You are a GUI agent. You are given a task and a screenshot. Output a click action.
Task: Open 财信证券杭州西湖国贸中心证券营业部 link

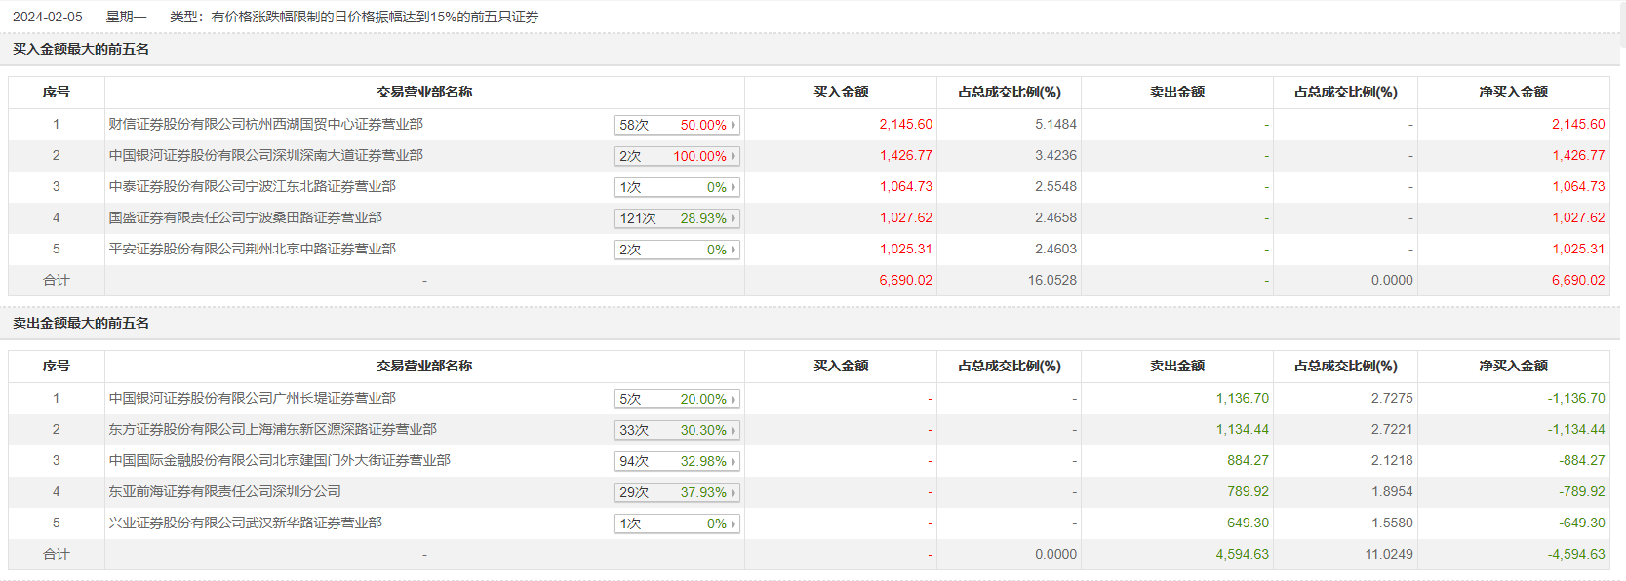click(265, 124)
